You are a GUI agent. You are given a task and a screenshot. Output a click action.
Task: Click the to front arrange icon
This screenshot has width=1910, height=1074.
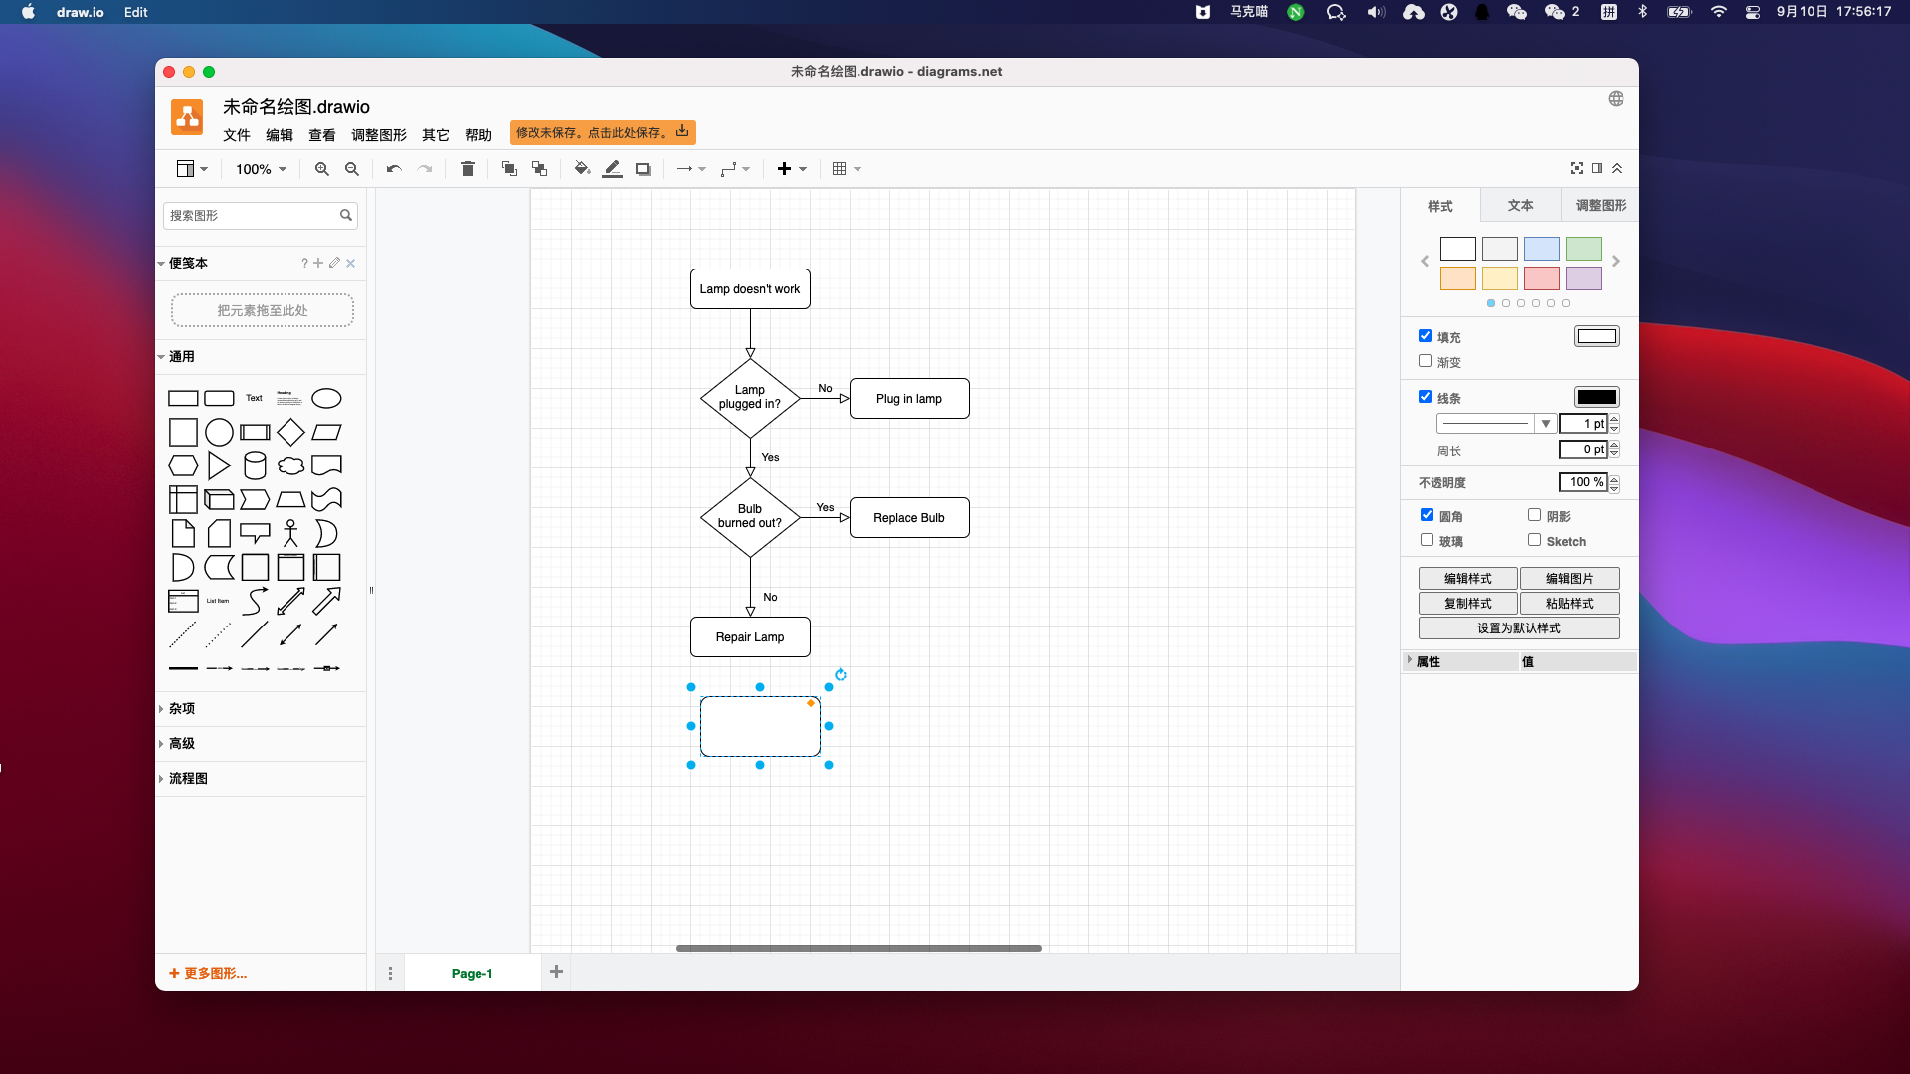(509, 169)
